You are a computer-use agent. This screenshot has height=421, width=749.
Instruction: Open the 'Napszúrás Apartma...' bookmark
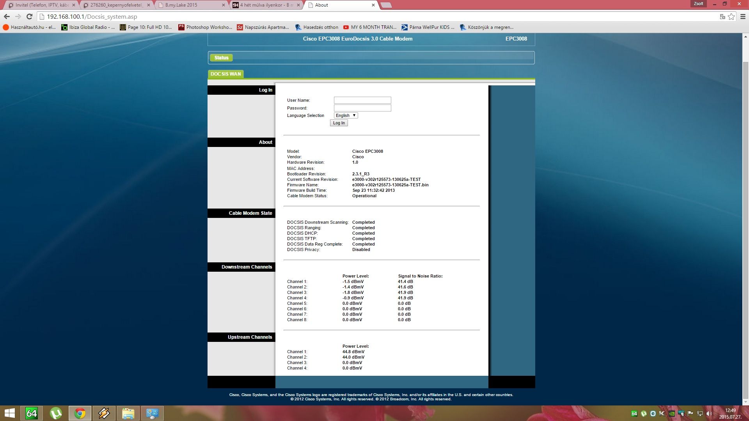[263, 27]
